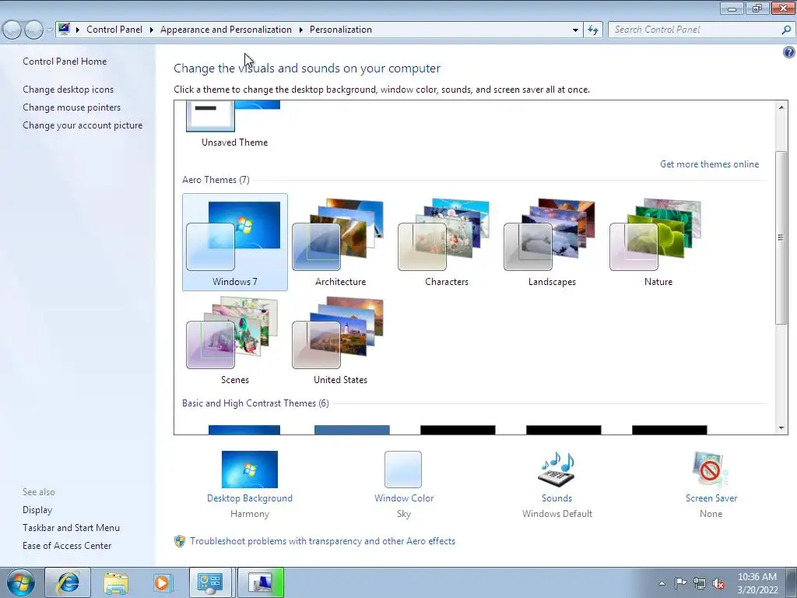Image resolution: width=797 pixels, height=598 pixels.
Task: Open Change desktop icons
Action: (68, 90)
